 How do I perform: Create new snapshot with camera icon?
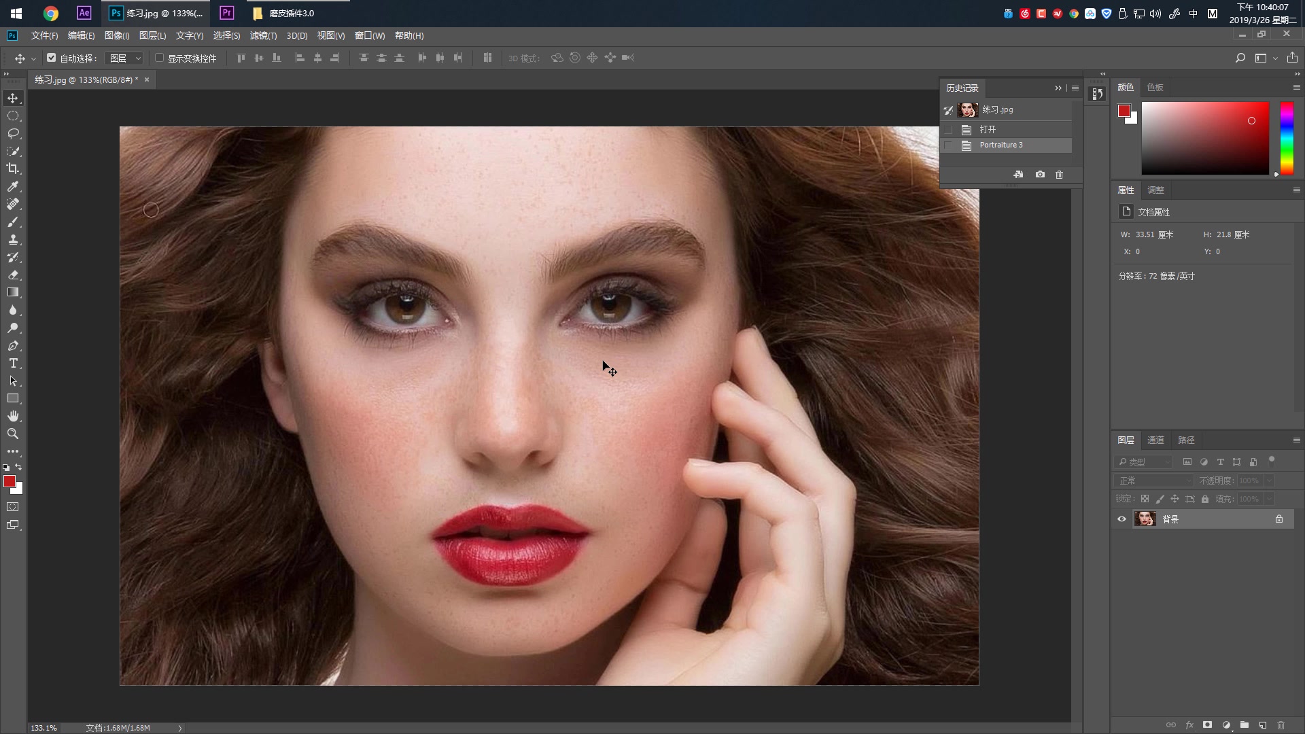point(1040,175)
